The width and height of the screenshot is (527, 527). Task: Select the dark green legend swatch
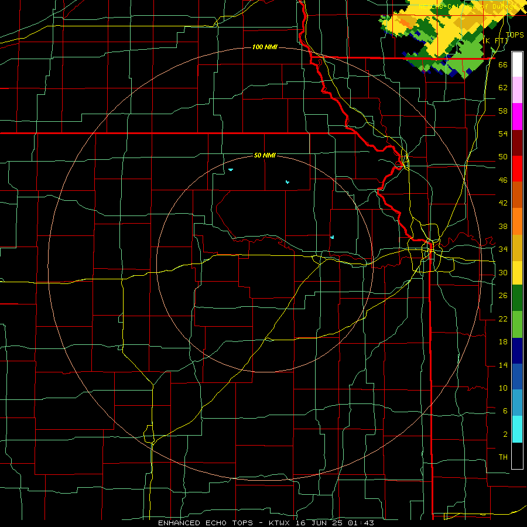(x=517, y=298)
